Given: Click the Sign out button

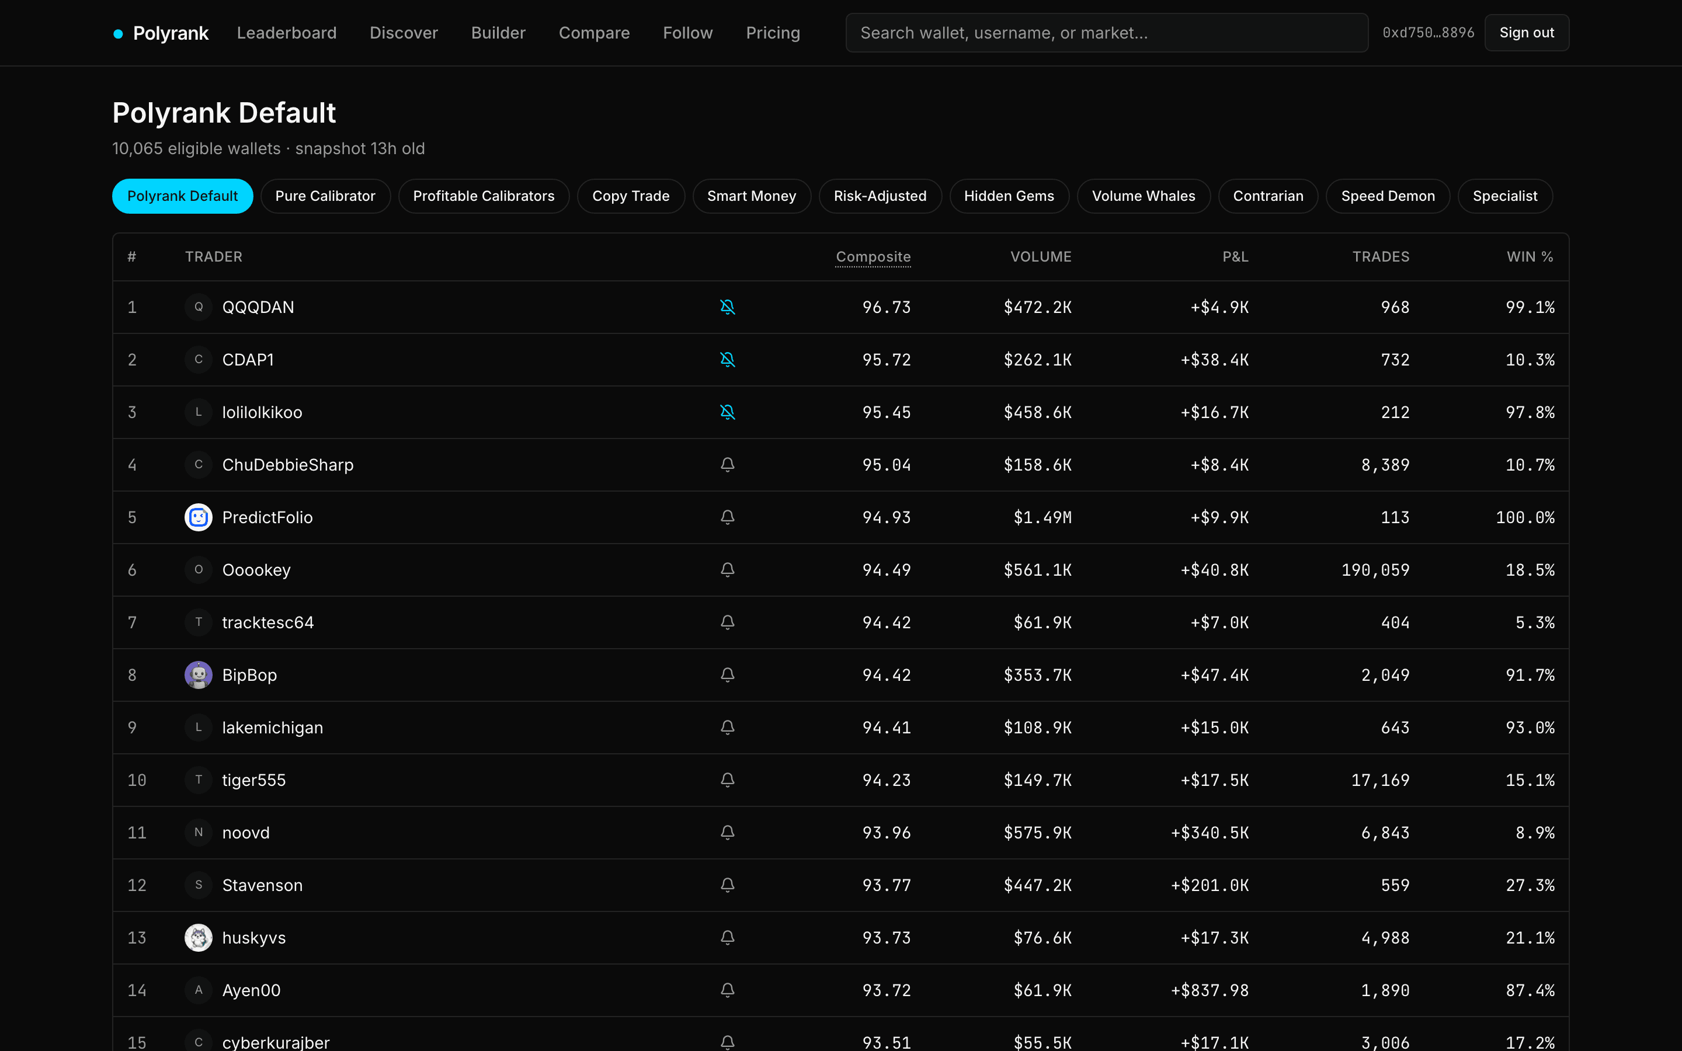Looking at the screenshot, I should (x=1526, y=33).
